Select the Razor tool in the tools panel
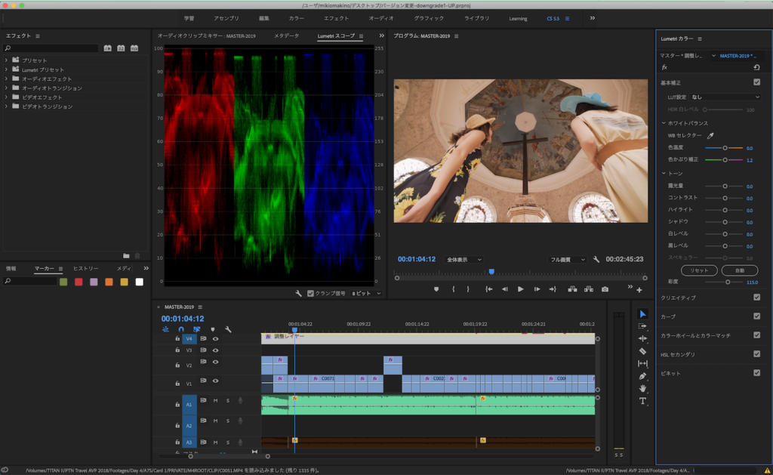The width and height of the screenshot is (773, 475). coord(642,351)
